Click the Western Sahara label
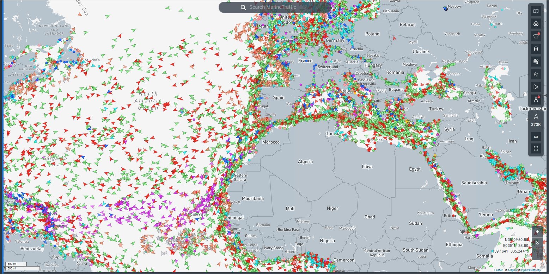The image size is (549, 274). [240, 178]
